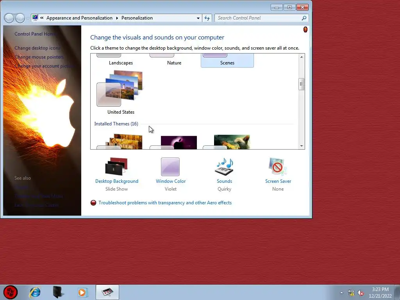Click the address bar control panel icon
The height and width of the screenshot is (300, 400).
[x=35, y=18]
